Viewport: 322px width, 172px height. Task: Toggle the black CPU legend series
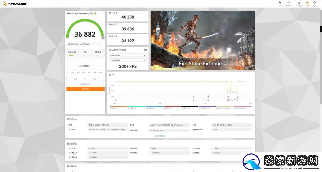189,107
